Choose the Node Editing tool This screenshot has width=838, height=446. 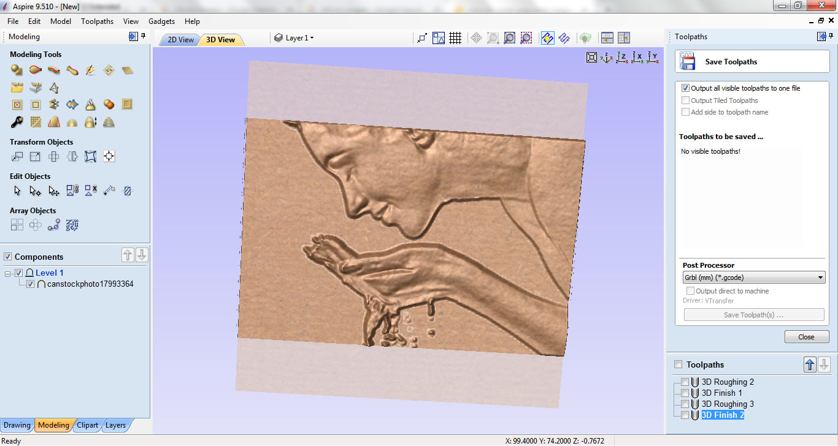[36, 191]
